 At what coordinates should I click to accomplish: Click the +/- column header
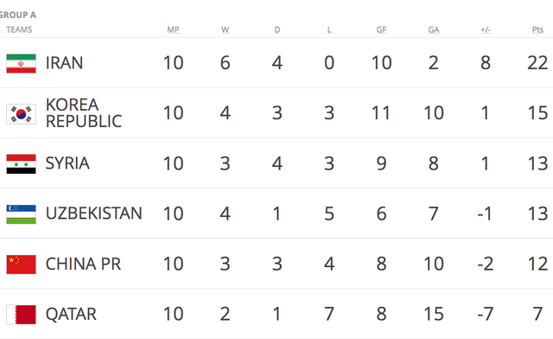coord(486,29)
